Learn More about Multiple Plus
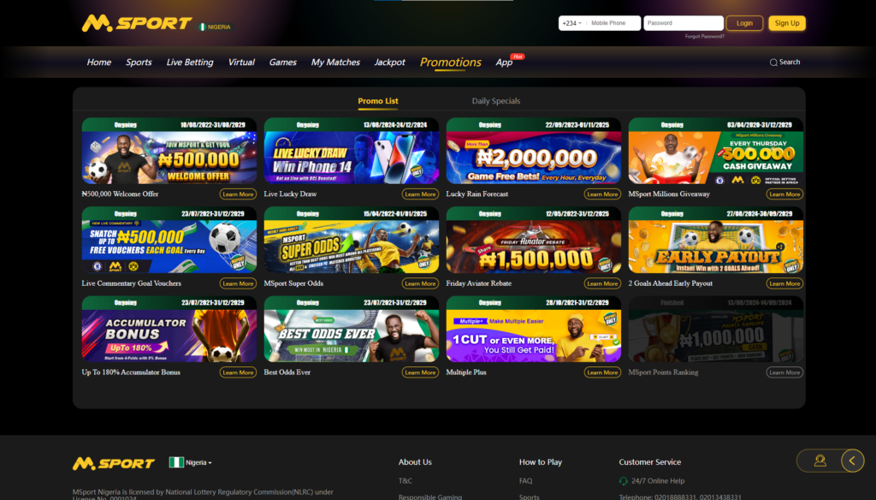Screen dimensions: 876x500 coord(602,372)
